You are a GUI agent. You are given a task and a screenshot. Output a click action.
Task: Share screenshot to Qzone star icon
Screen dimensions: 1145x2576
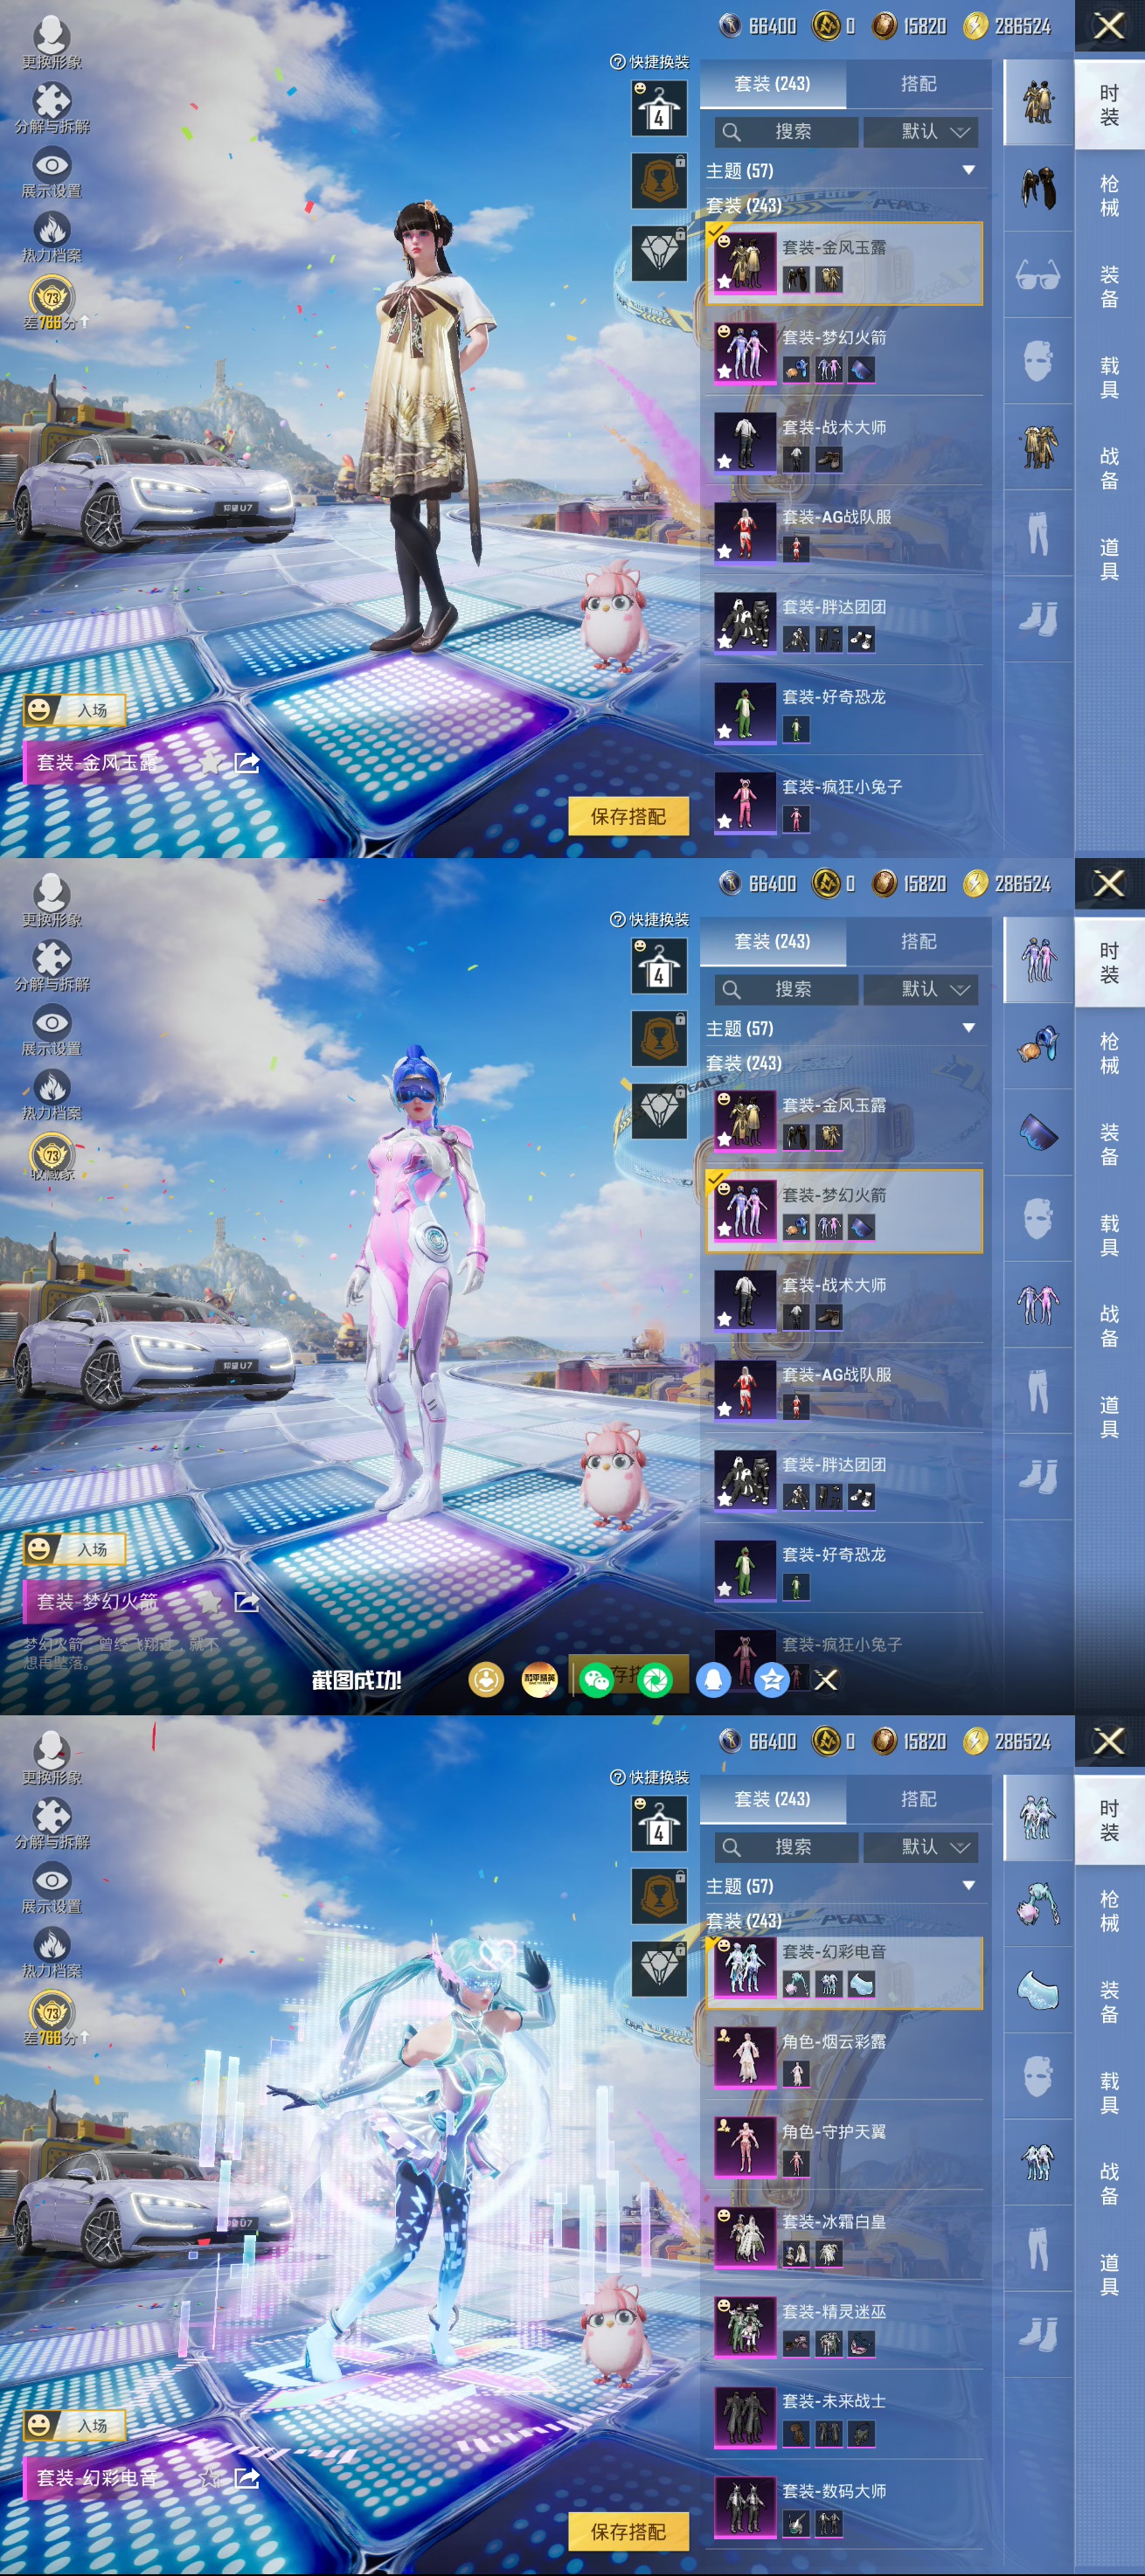pyautogui.click(x=771, y=1680)
